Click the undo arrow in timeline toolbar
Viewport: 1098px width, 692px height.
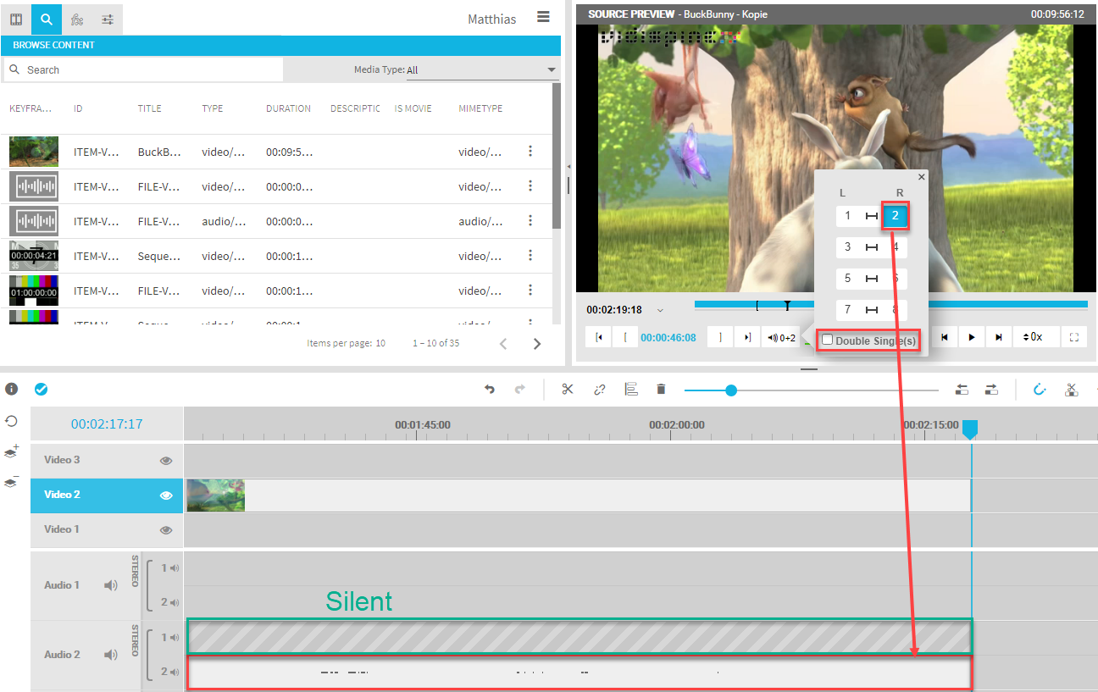(x=489, y=390)
